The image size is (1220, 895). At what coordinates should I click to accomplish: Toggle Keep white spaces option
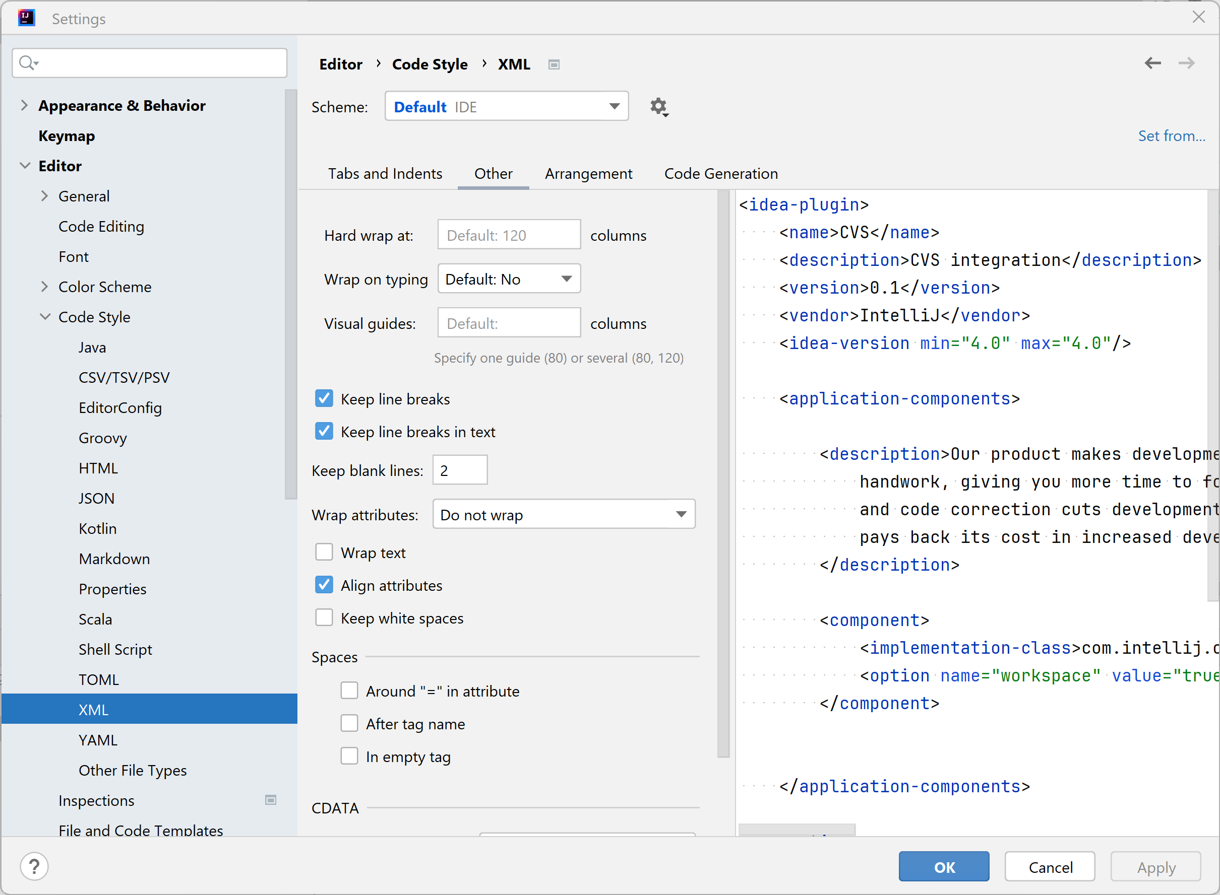click(x=324, y=617)
